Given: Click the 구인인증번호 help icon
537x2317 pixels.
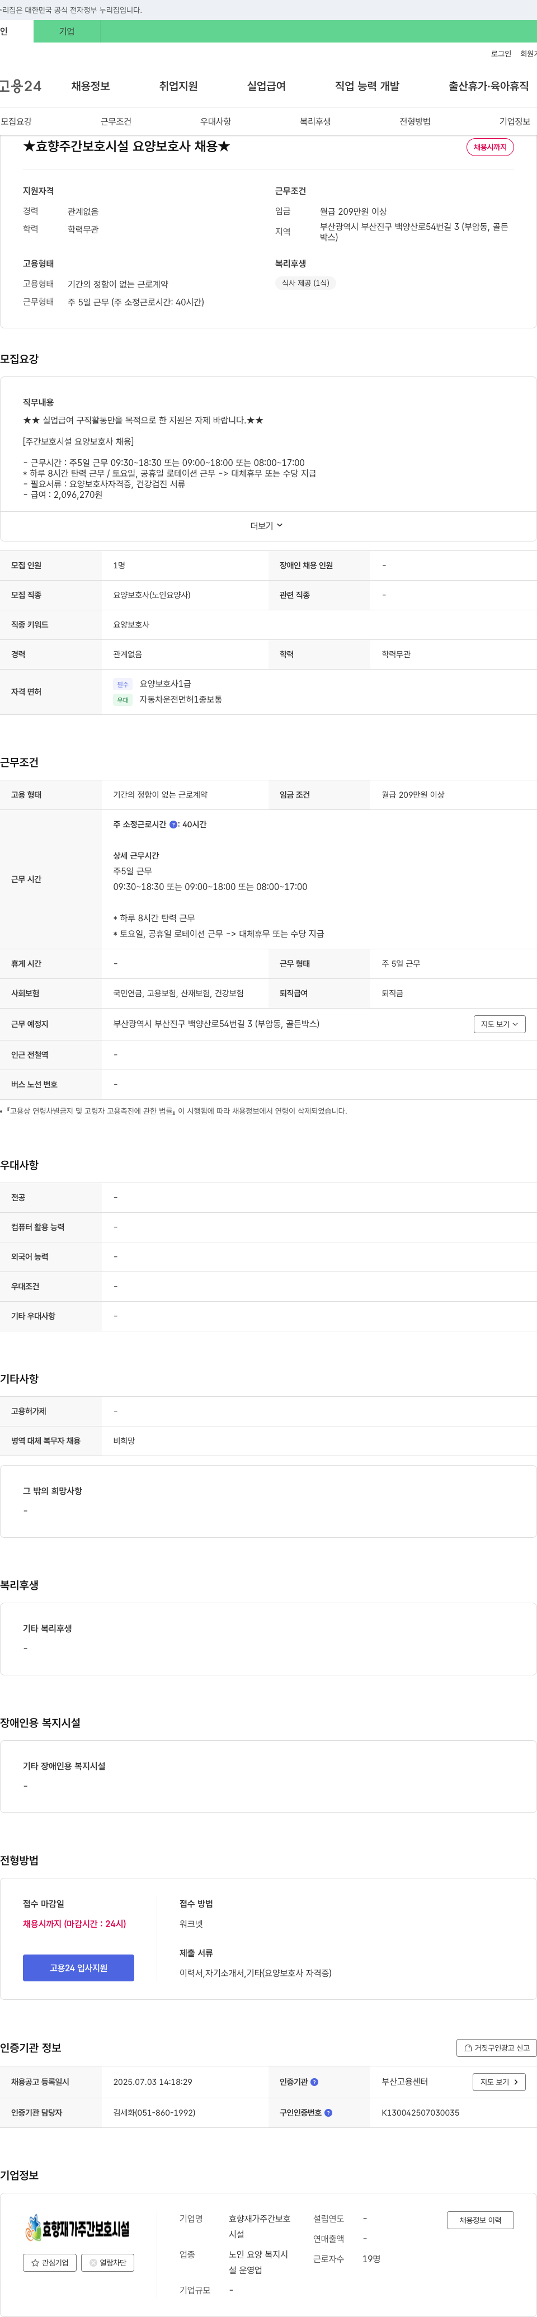Looking at the screenshot, I should pyautogui.click(x=328, y=2113).
